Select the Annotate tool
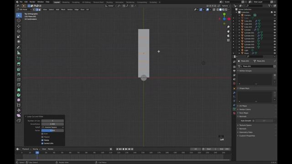Image resolution: width=292 pixels, height=164 pixels. [x=19, y=47]
